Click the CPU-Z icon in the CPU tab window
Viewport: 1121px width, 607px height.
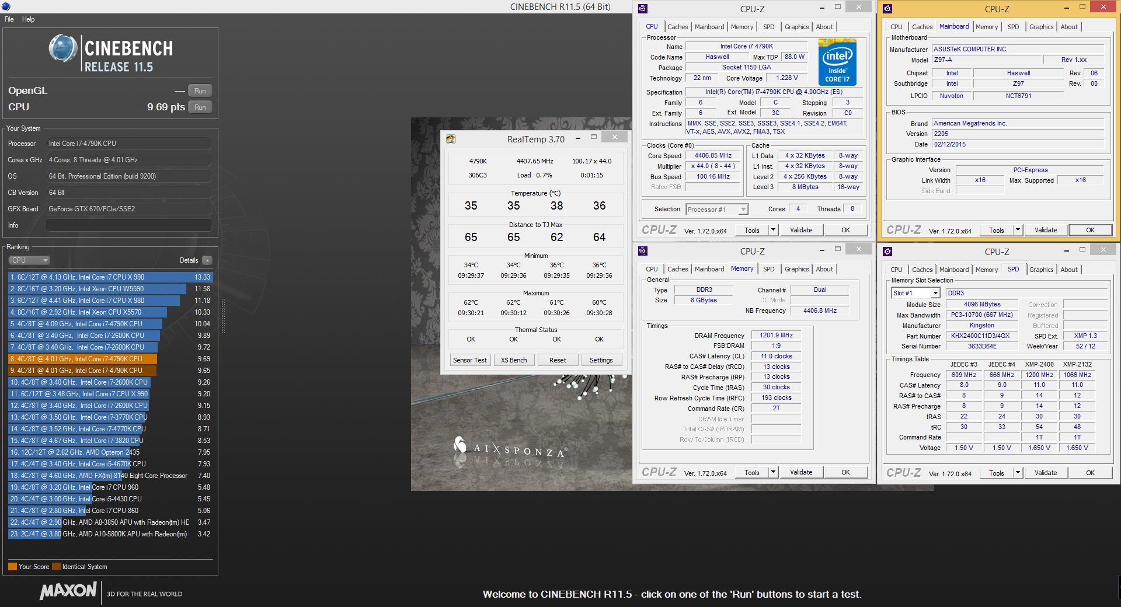tap(643, 9)
